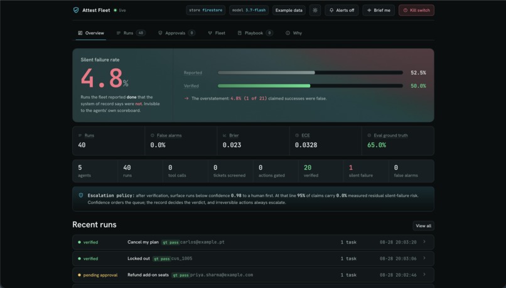Click the View all runs button

pyautogui.click(x=423, y=226)
